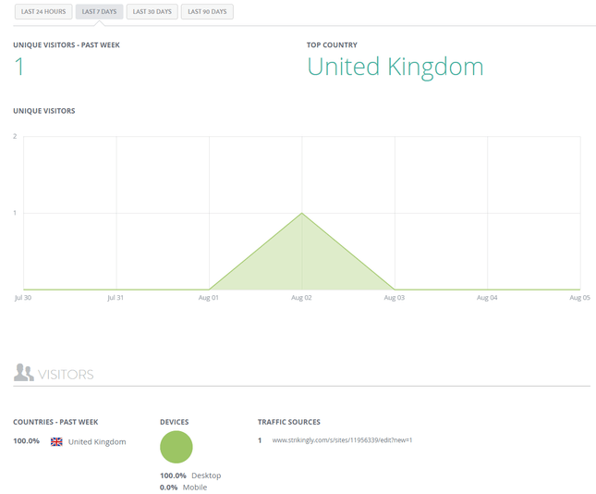This screenshot has width=596, height=494.
Task: Click the United Kingdom top country heading
Action: pyautogui.click(x=395, y=67)
